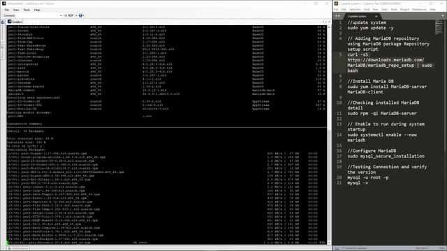Close the '//update system' tab in Sublime Text
The image size is (447, 251).
[x=376, y=16]
